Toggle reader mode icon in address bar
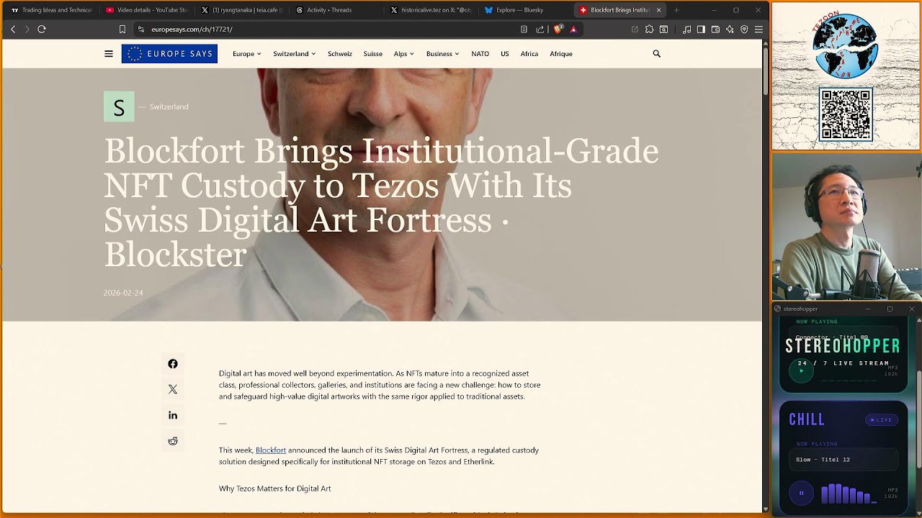The height and width of the screenshot is (518, 922). (x=524, y=29)
